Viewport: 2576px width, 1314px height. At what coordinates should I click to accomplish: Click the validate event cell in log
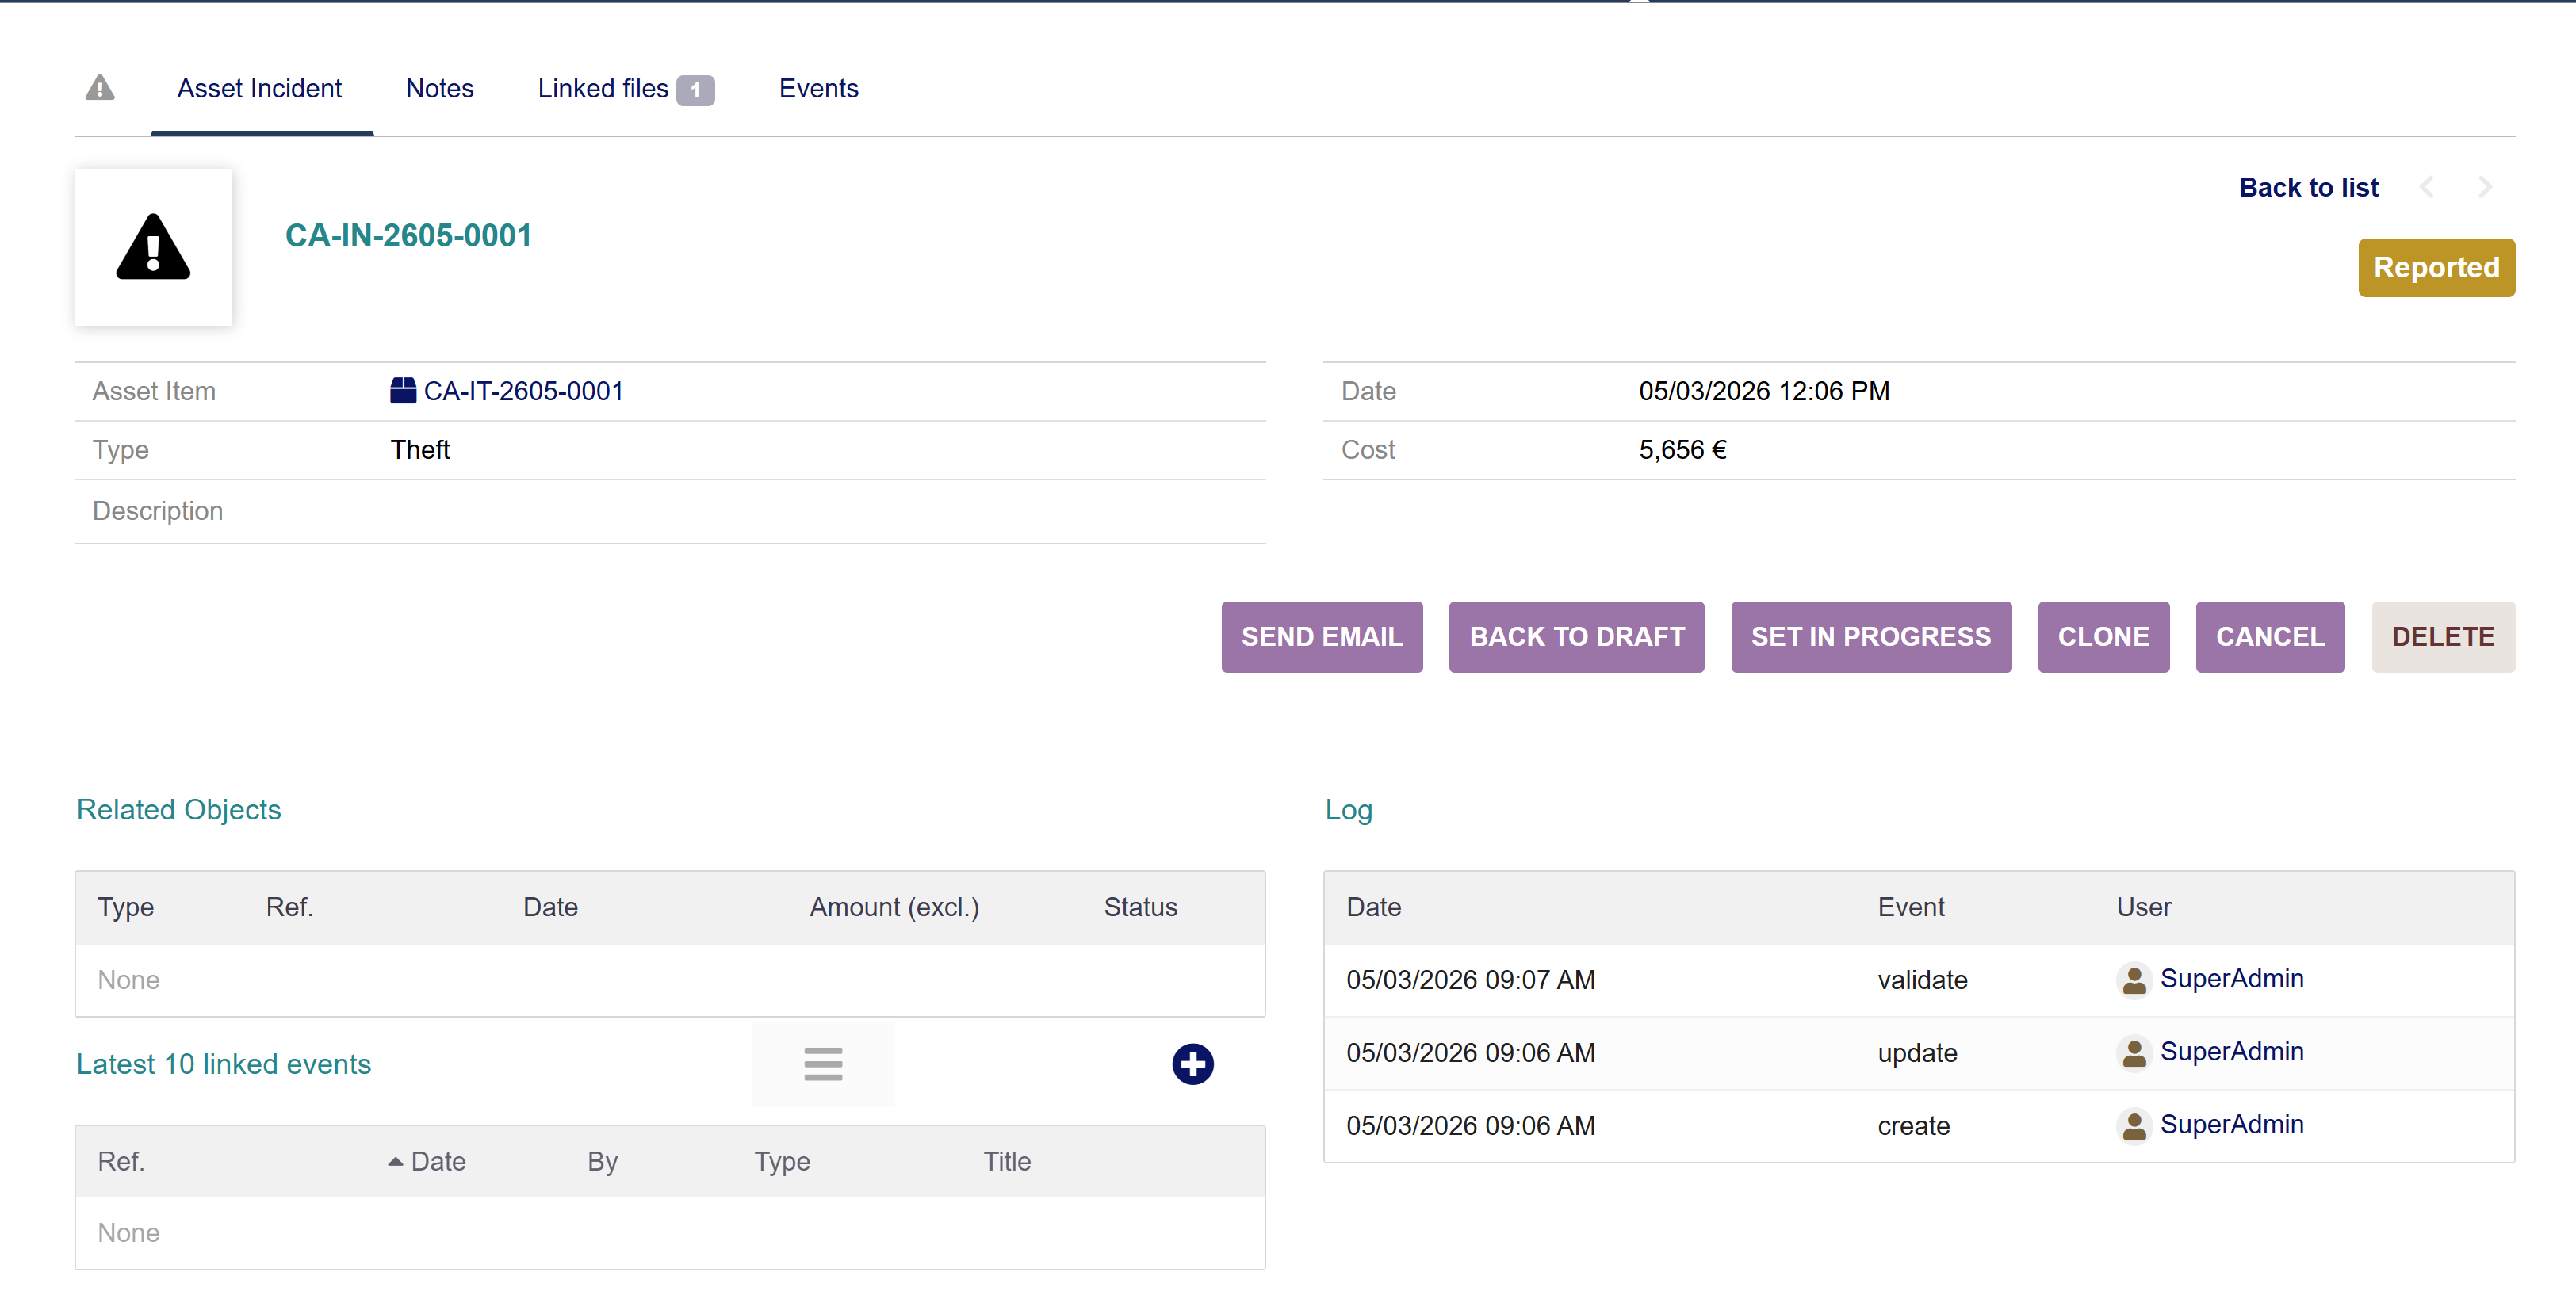[x=1922, y=980]
